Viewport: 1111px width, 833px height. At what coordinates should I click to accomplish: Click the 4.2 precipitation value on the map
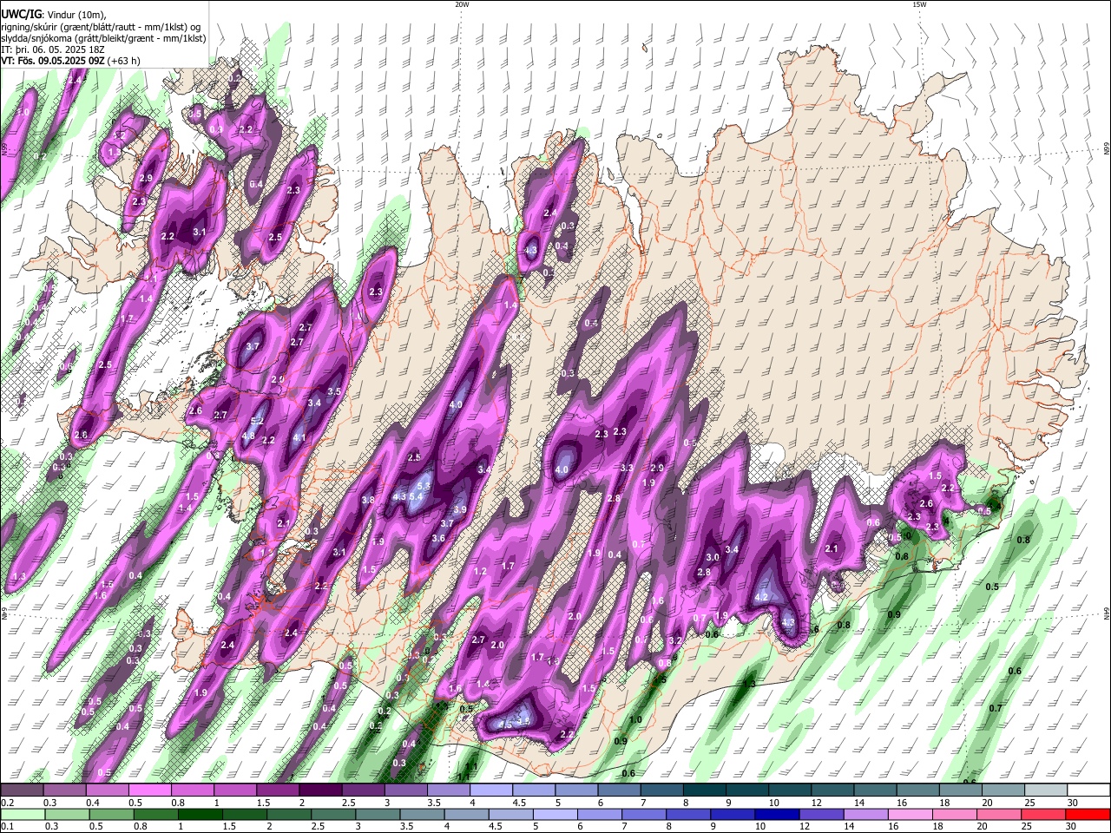[x=763, y=597]
